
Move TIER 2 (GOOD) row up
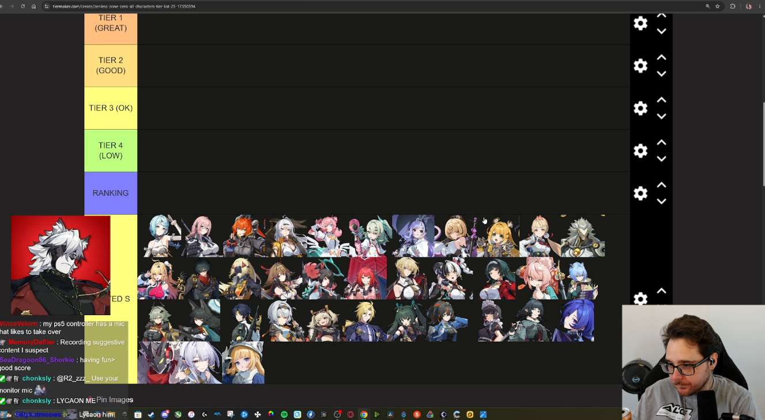pyautogui.click(x=662, y=58)
